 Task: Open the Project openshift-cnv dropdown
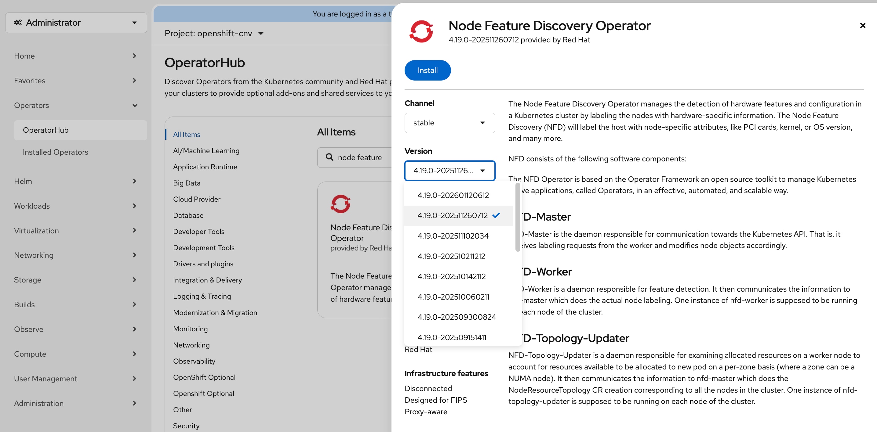(214, 33)
